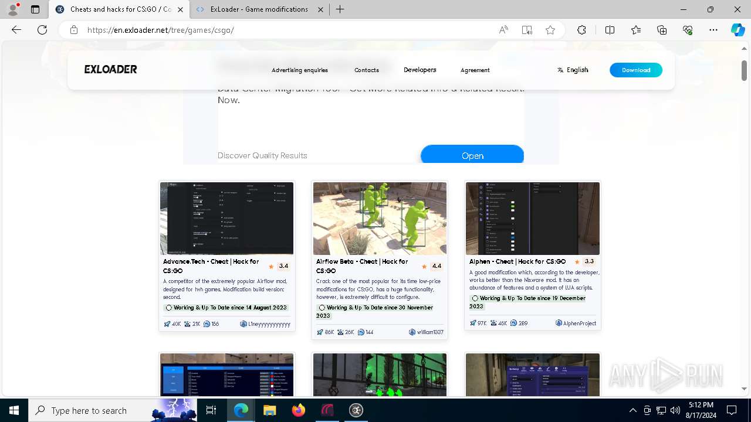Viewport: 751px width, 422px height.
Task: Click the 40K launches rocket icon
Action: (167, 324)
